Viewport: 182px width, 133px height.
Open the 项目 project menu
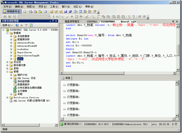point(43,7)
